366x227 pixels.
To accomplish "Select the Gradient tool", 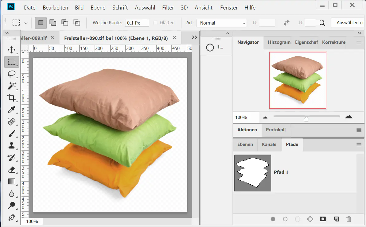I will point(11,181).
